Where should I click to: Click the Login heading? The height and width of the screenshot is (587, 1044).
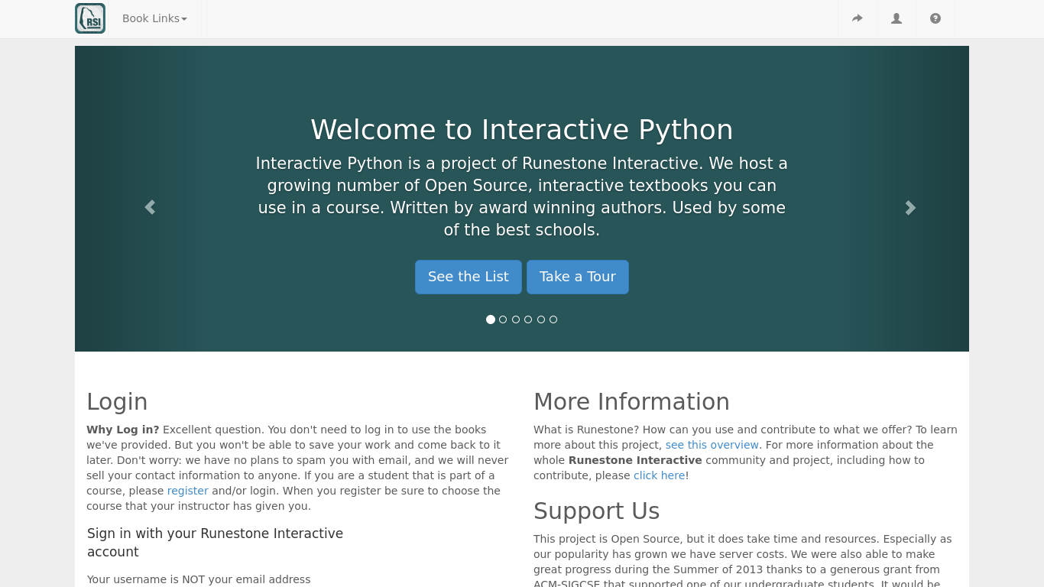(x=117, y=402)
